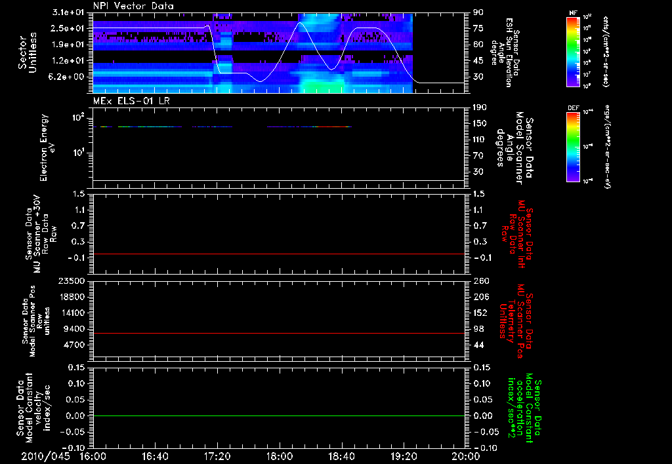Viewport: 672px width, 464px height.
Task: Click the 19:20 time tick label
Action: coord(404,456)
